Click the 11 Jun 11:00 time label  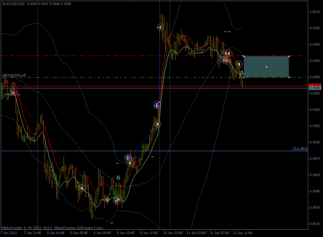243,233
